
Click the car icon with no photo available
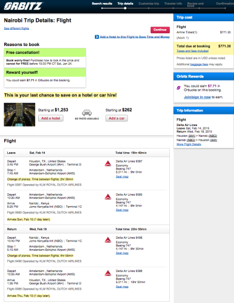pyautogui.click(x=87, y=113)
